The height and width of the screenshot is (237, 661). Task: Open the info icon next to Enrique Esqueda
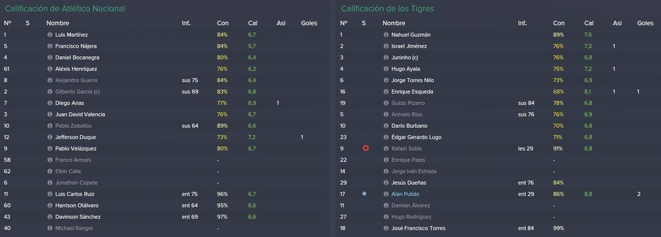(386, 92)
